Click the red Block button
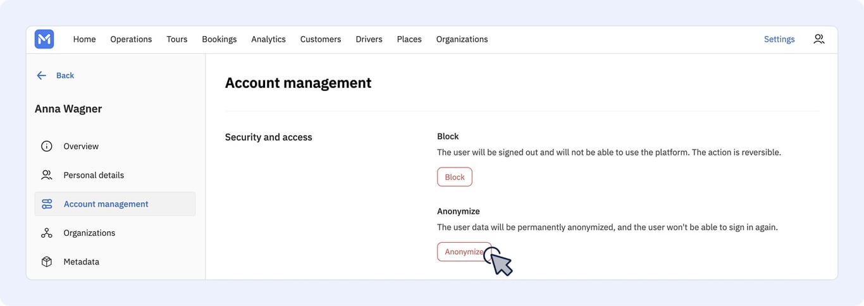The height and width of the screenshot is (306, 864). click(455, 177)
